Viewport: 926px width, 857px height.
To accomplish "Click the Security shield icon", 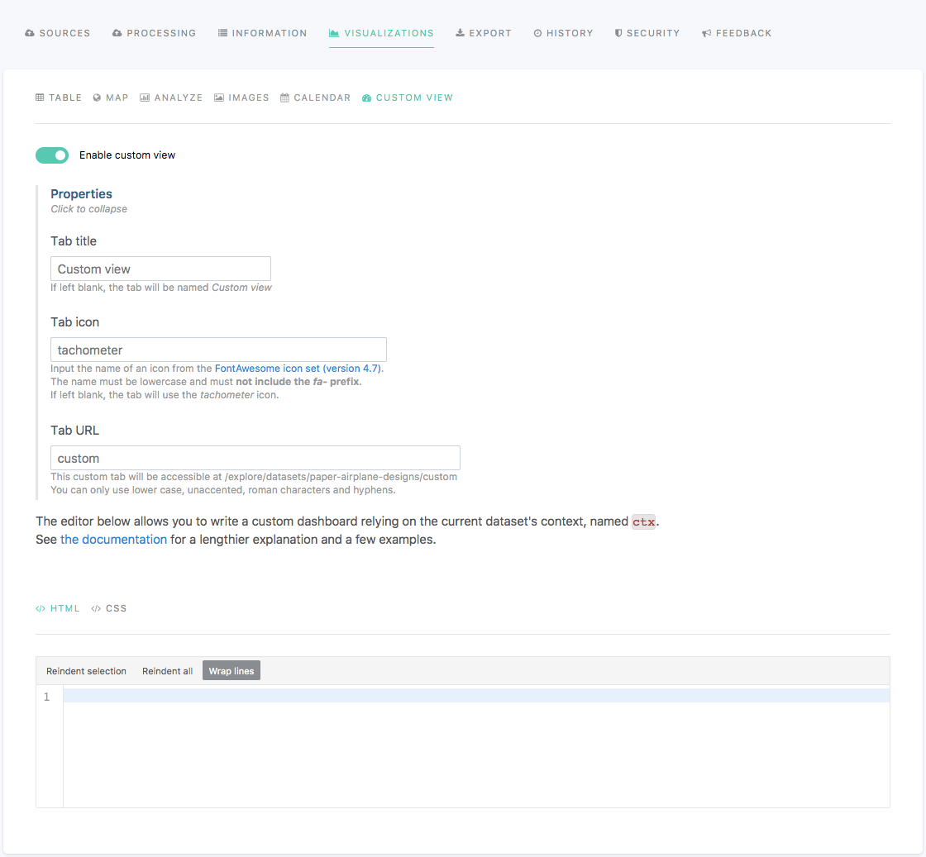I will coord(618,33).
